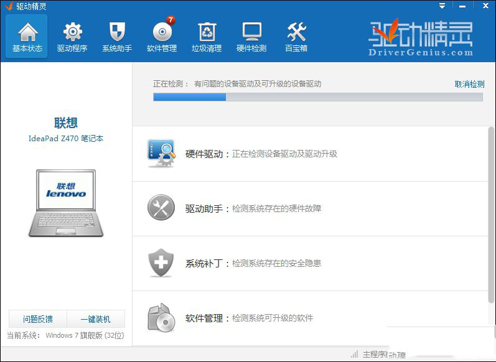The height and width of the screenshot is (362, 496).
Task: Open title bar dropdown menu arrow
Action: pyautogui.click(x=442, y=6)
